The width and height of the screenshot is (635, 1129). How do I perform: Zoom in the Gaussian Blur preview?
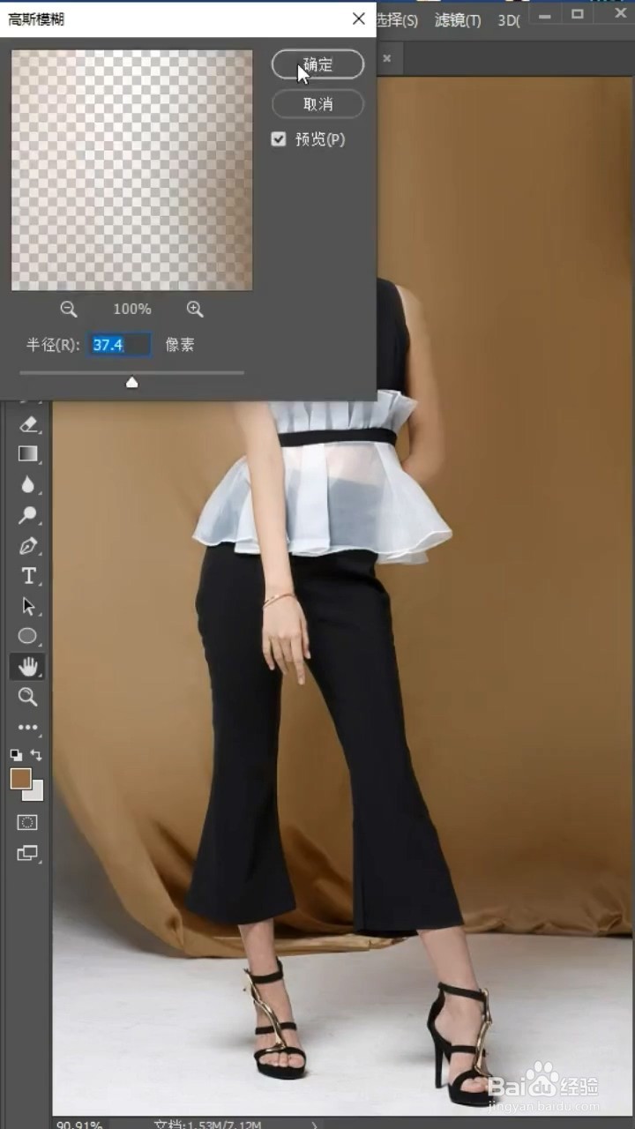click(195, 310)
